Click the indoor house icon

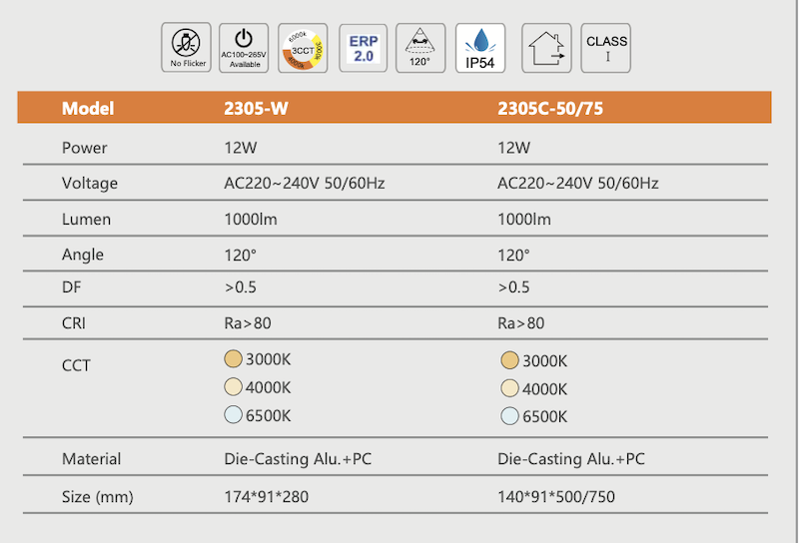coord(546,48)
